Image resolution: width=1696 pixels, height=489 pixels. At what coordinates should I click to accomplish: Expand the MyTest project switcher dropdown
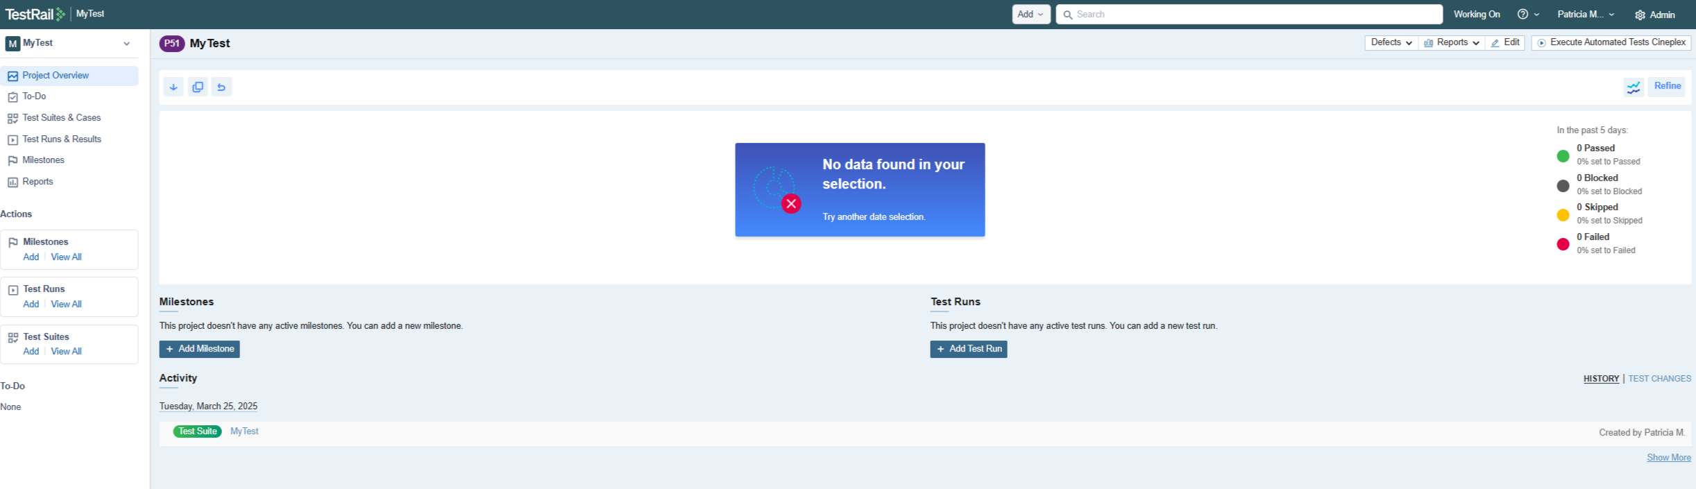(126, 44)
